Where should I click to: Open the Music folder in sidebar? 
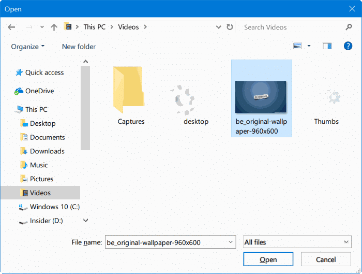click(x=39, y=165)
